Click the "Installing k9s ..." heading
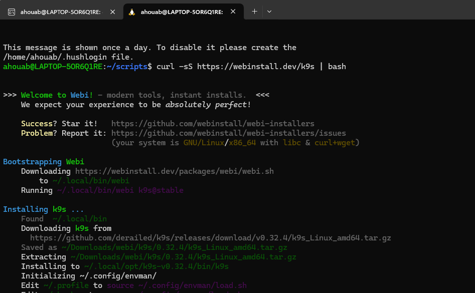 (x=43, y=209)
